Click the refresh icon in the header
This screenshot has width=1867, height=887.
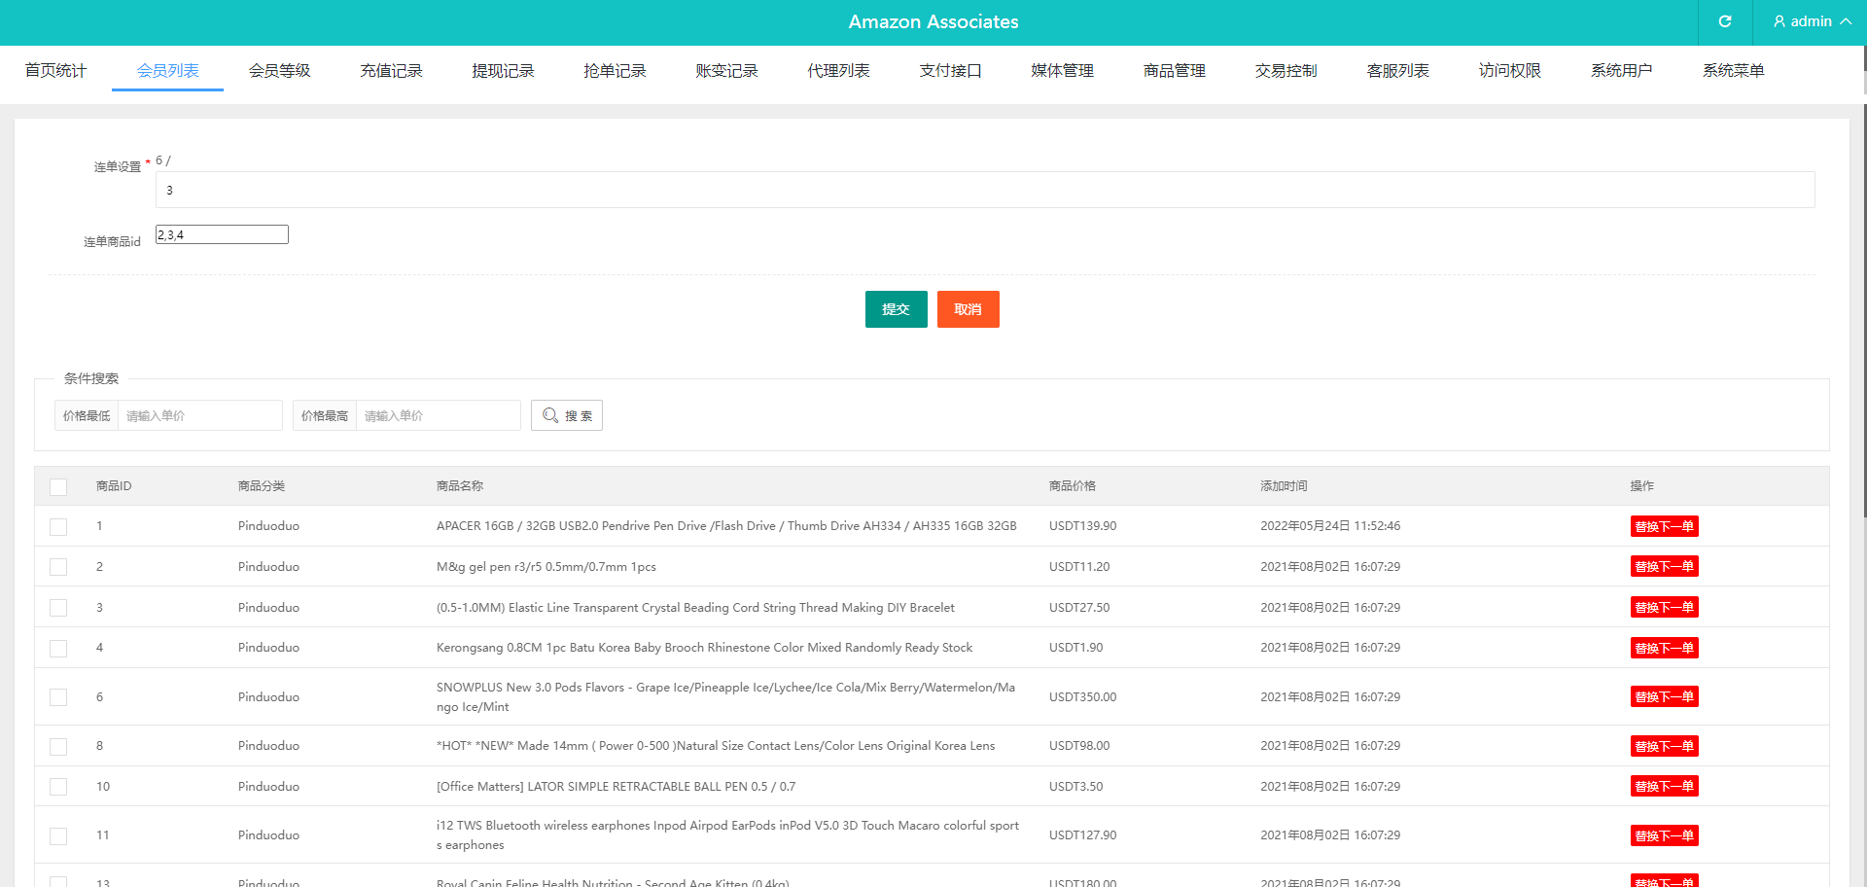pyautogui.click(x=1725, y=21)
